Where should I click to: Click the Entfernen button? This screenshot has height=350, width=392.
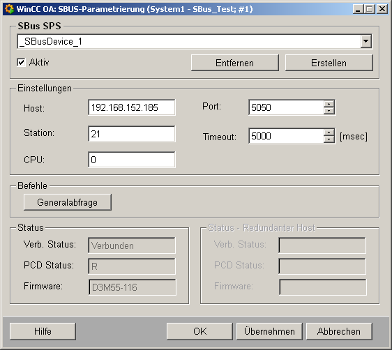(235, 63)
